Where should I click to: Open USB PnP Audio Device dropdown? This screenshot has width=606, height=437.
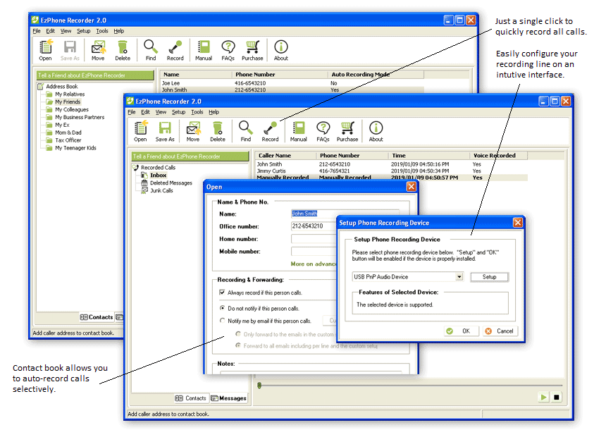point(459,277)
